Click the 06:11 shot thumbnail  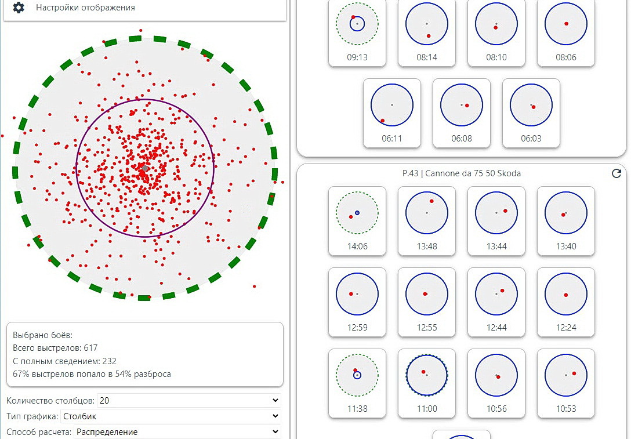point(392,113)
